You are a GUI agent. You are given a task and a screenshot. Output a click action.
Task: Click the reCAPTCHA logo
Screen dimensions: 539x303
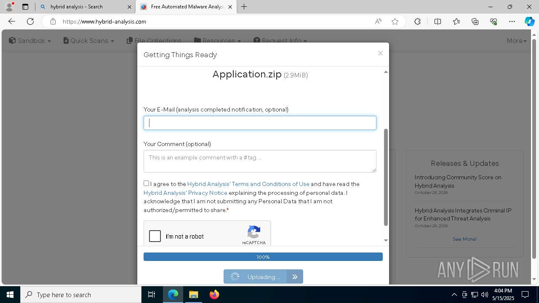click(254, 232)
